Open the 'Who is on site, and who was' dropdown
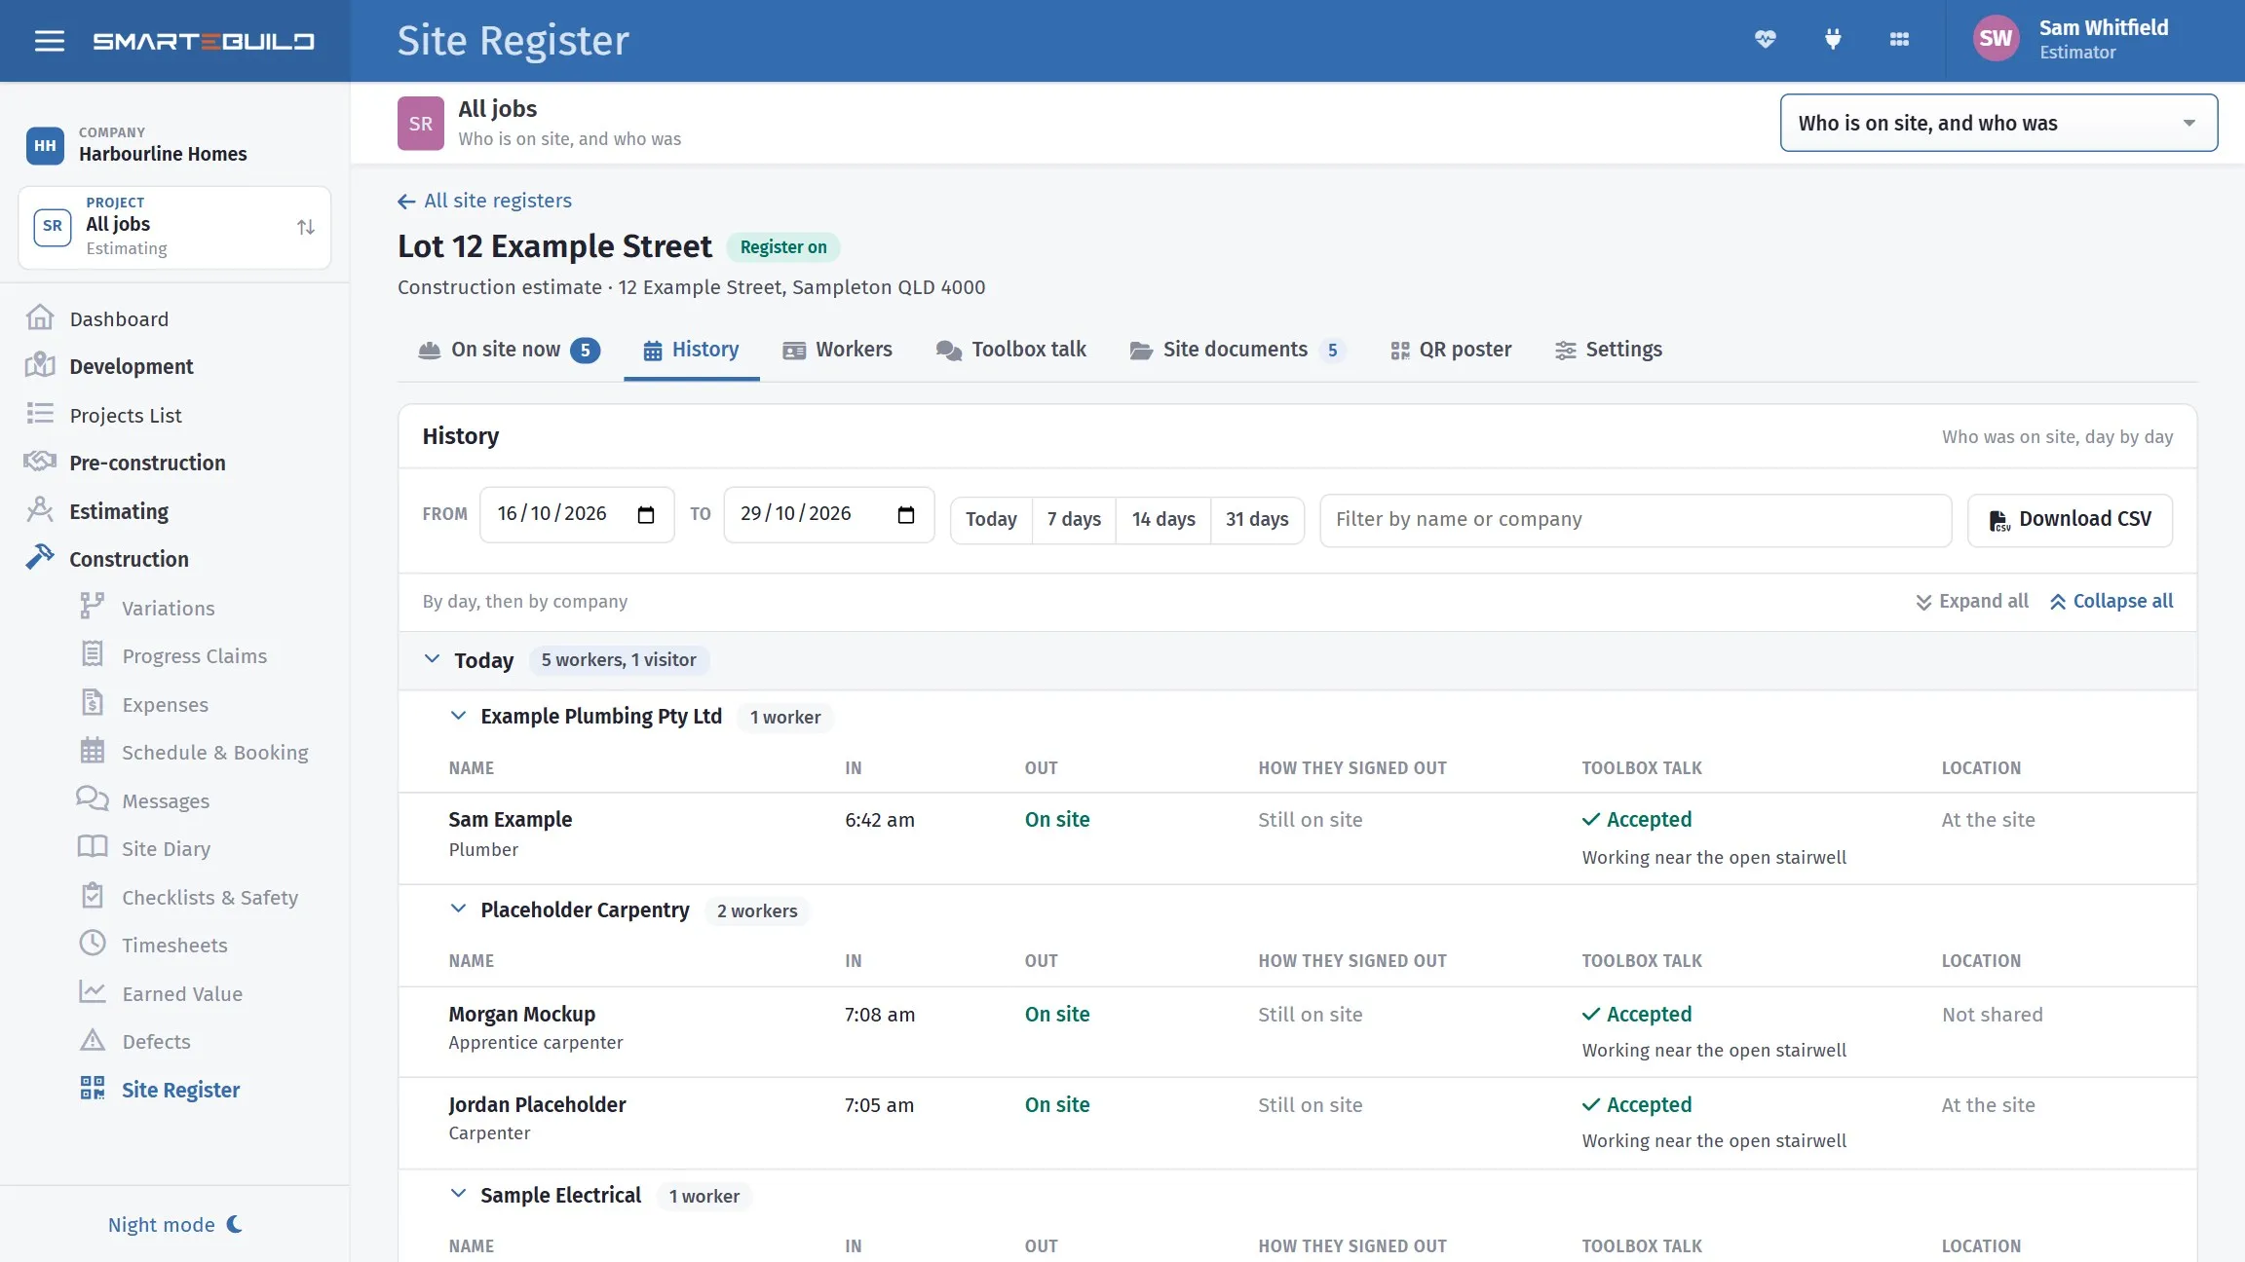This screenshot has width=2245, height=1262. [1998, 123]
